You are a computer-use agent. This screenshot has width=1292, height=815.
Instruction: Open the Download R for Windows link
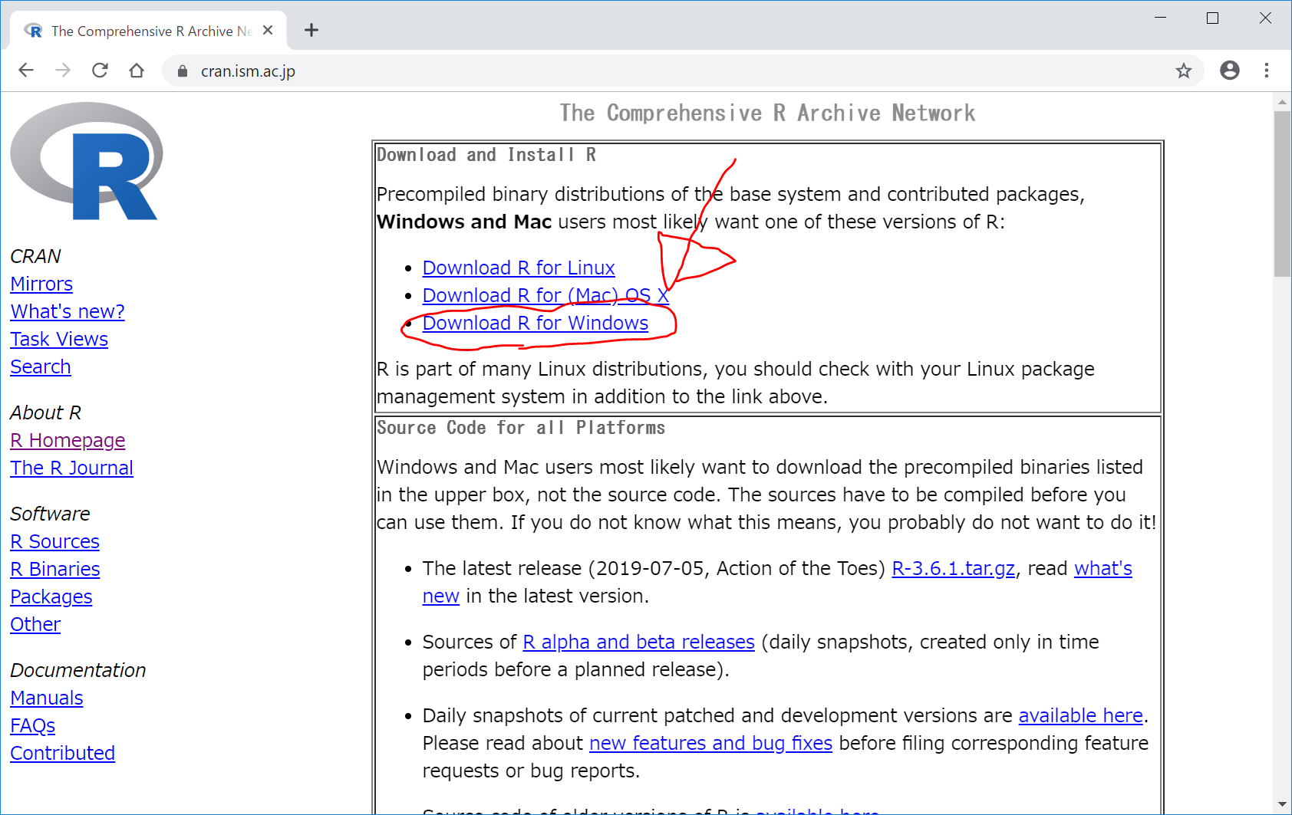pos(536,323)
